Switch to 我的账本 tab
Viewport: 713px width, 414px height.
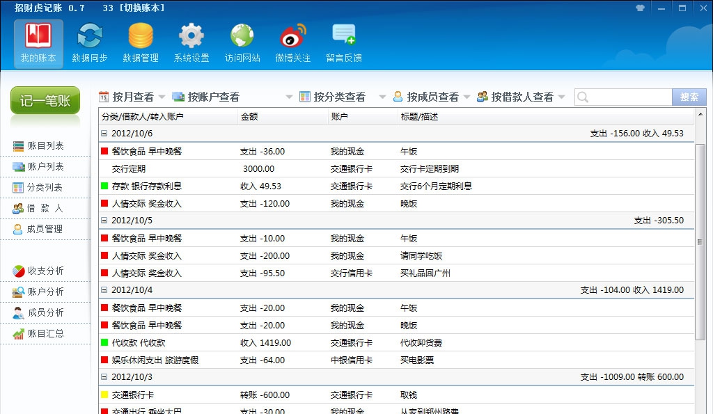[38, 42]
